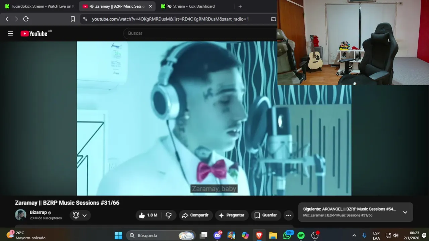The image size is (429, 241).
Task: Click 'Siguiente: ARCANGEL' next-video title
Action: point(350,209)
